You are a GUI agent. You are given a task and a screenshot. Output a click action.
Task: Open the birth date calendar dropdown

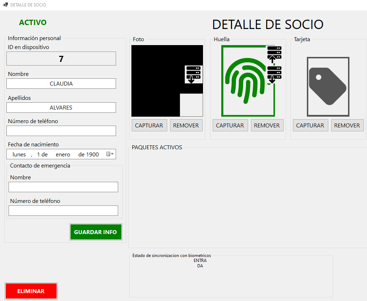point(110,154)
